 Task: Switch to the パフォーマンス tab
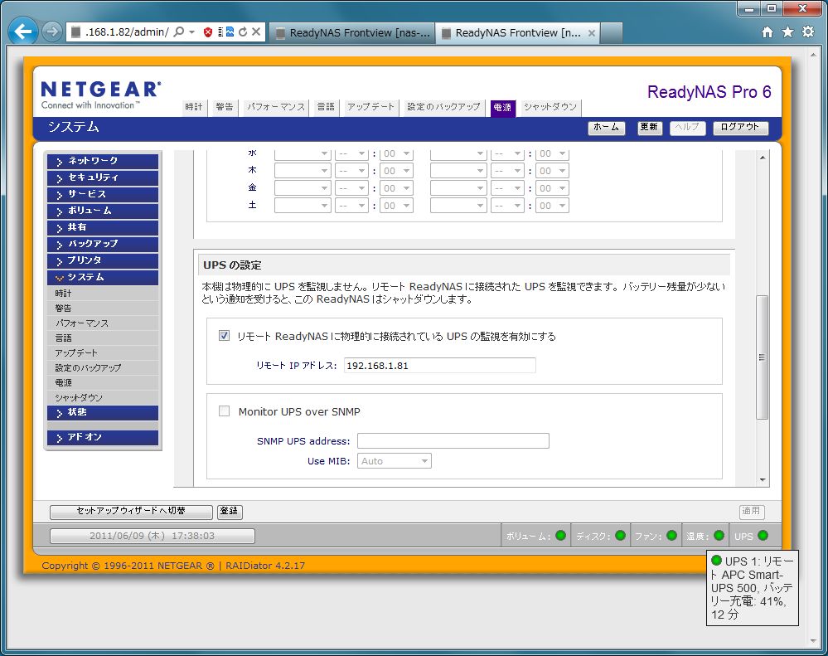(276, 107)
